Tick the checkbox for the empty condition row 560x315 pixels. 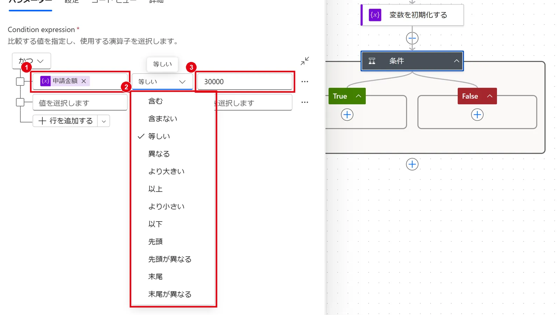[x=20, y=102]
